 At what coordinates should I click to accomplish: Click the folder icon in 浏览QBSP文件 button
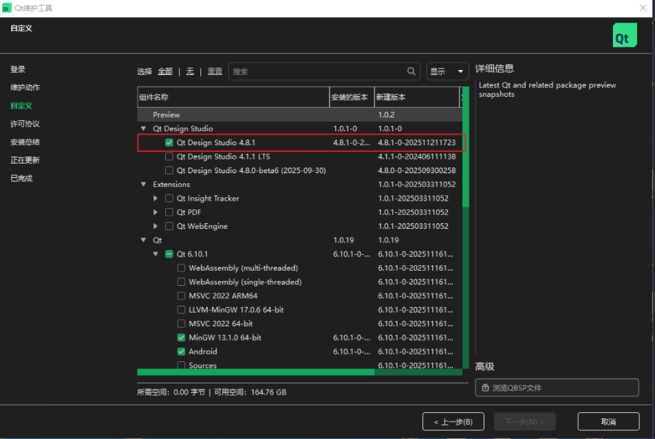click(485, 387)
